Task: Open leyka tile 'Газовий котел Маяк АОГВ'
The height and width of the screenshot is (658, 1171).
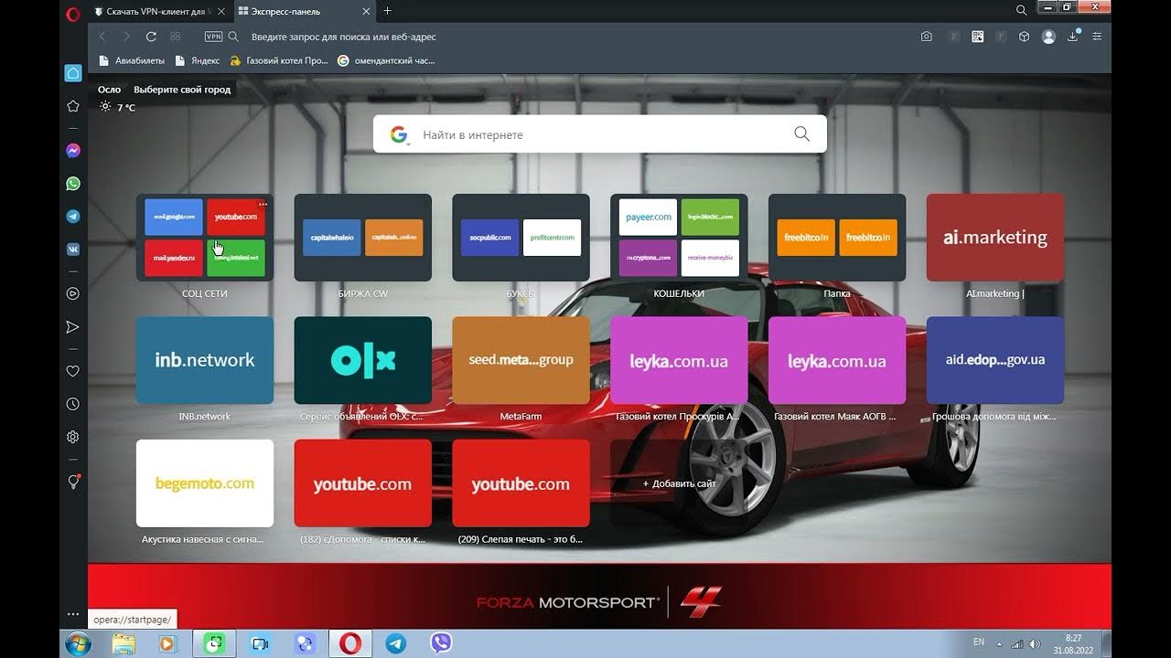Action: [837, 360]
